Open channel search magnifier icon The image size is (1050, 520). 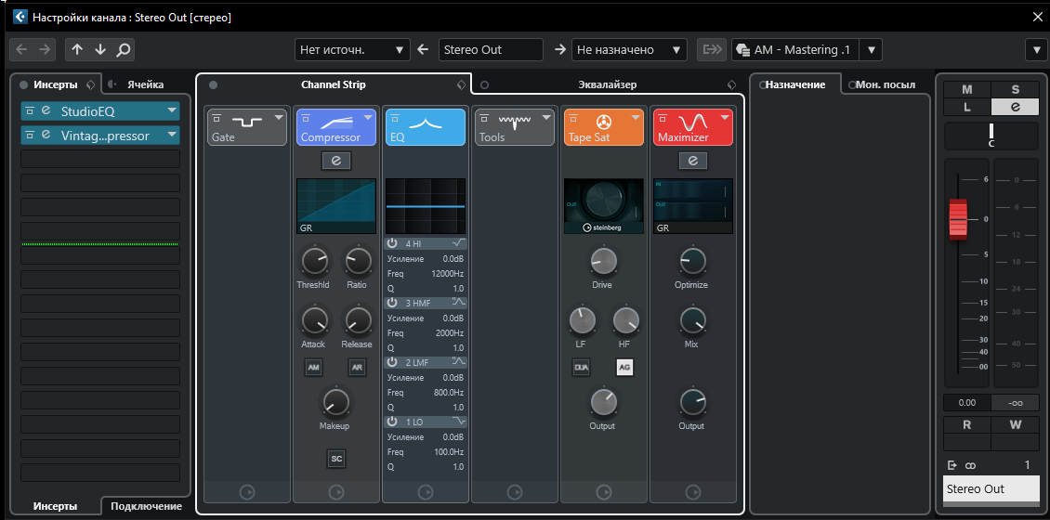[x=124, y=49]
